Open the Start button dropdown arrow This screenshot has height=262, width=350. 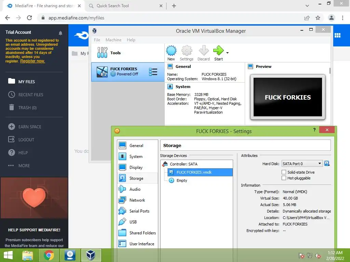tap(227, 53)
